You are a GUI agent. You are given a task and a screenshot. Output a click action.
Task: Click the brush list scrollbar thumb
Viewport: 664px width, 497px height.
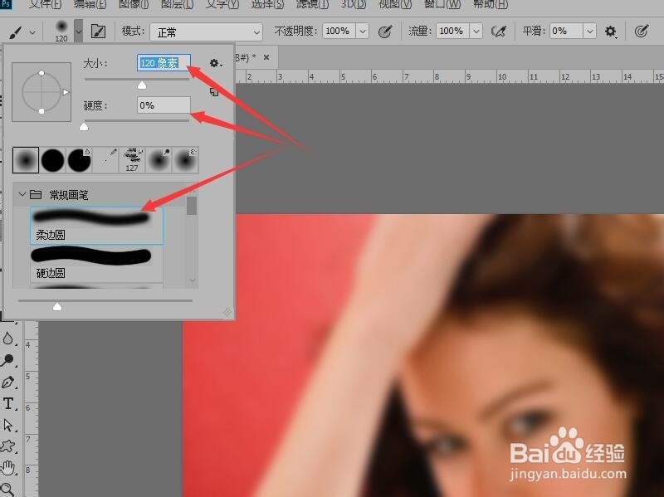click(192, 206)
